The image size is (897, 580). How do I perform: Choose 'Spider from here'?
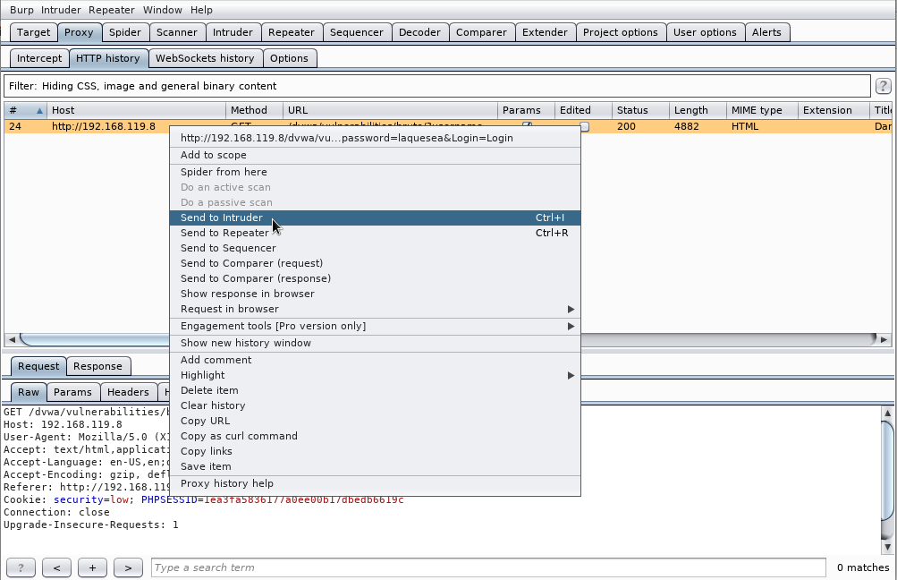376,172
